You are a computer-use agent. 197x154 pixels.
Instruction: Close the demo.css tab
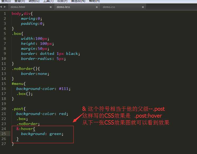tap(143, 7)
